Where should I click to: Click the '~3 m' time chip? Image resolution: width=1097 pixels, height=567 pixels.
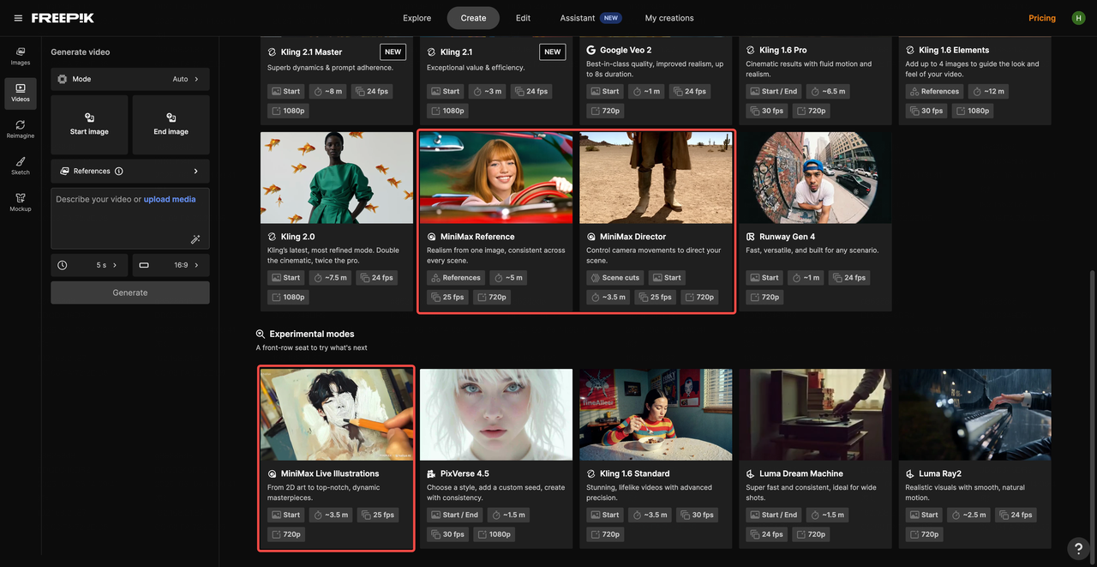tap(487, 92)
